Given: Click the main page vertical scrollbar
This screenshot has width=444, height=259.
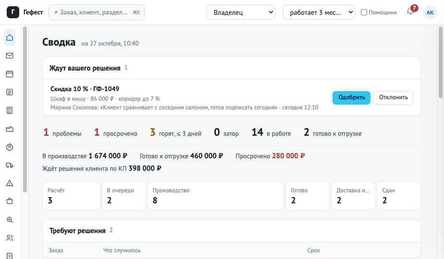Looking at the screenshot, I should click(440, 62).
